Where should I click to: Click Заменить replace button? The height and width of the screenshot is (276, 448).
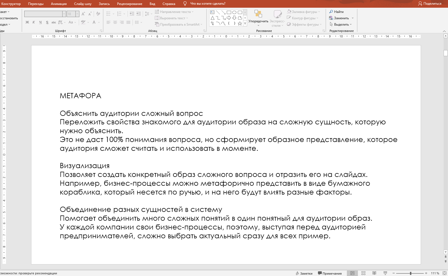(341, 18)
